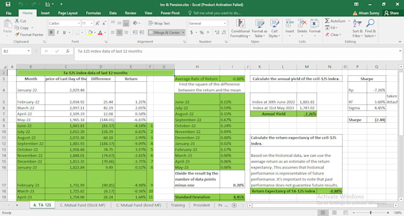Open Format as Table gallery

(x=259, y=28)
